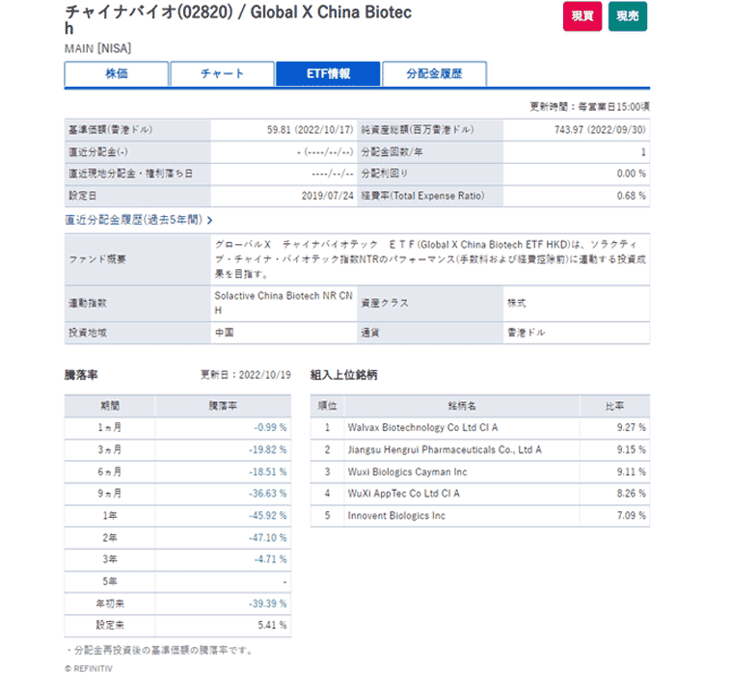The height and width of the screenshot is (673, 731).
Task: Open the チャート tab
Action: (x=222, y=74)
